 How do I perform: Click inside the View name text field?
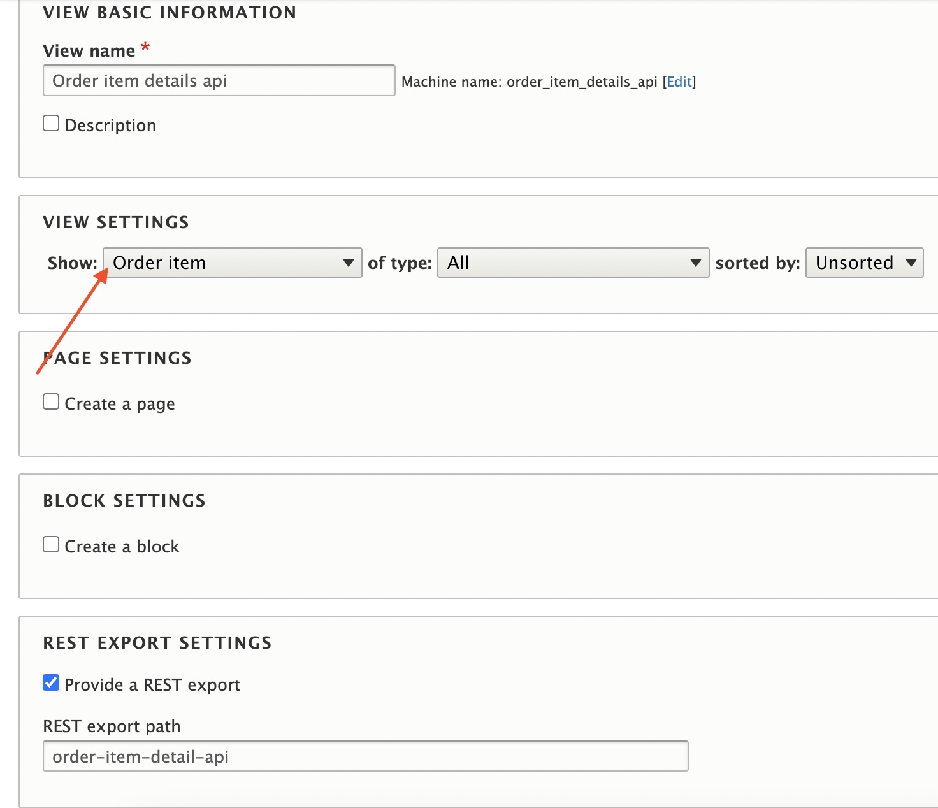219,80
